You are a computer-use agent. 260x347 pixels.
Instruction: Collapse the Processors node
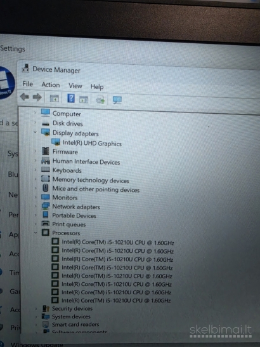pyautogui.click(x=36, y=233)
